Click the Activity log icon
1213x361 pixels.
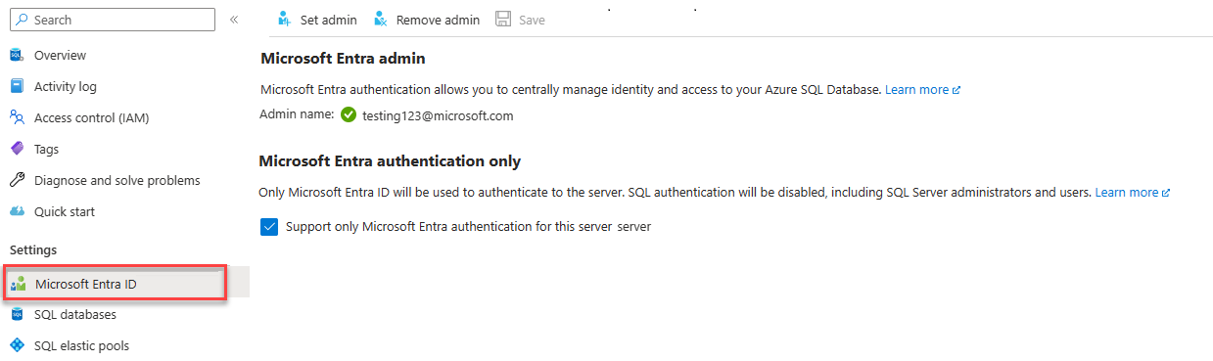tap(17, 86)
